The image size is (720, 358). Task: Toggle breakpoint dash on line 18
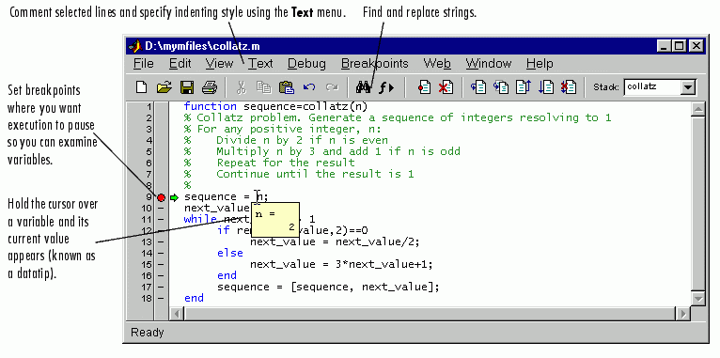161,299
